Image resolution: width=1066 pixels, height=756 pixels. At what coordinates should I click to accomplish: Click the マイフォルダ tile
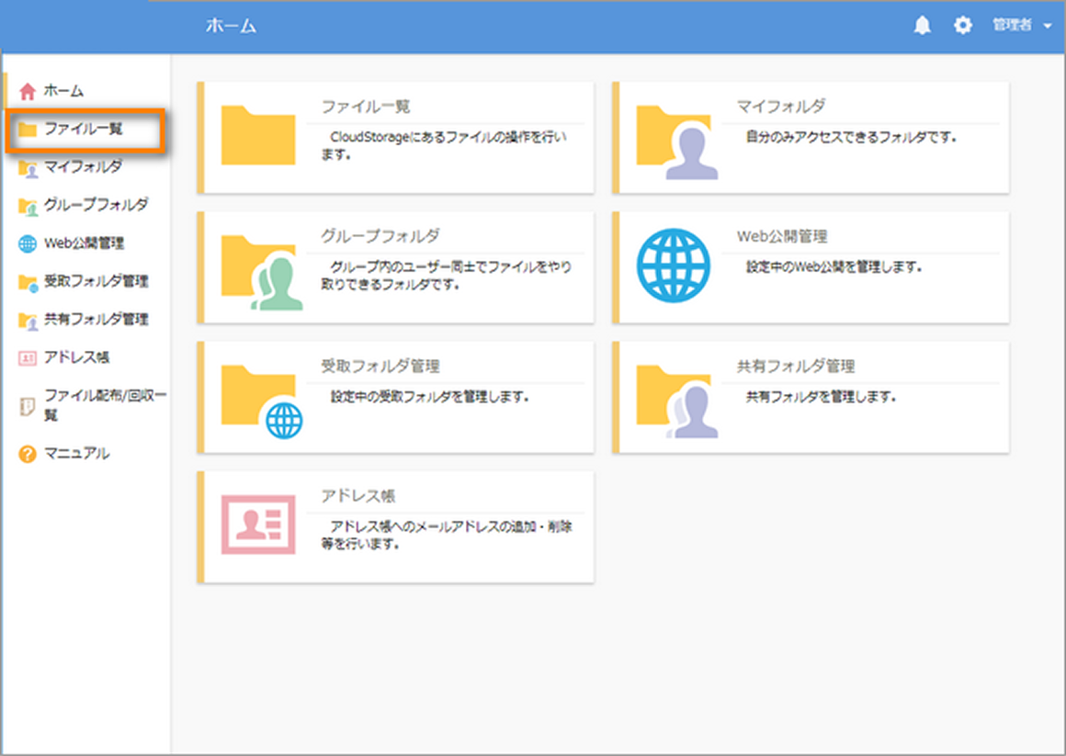(811, 136)
